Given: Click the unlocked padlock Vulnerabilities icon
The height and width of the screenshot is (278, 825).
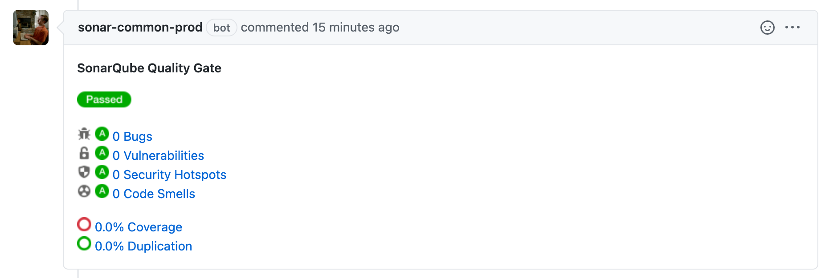Looking at the screenshot, I should (84, 153).
